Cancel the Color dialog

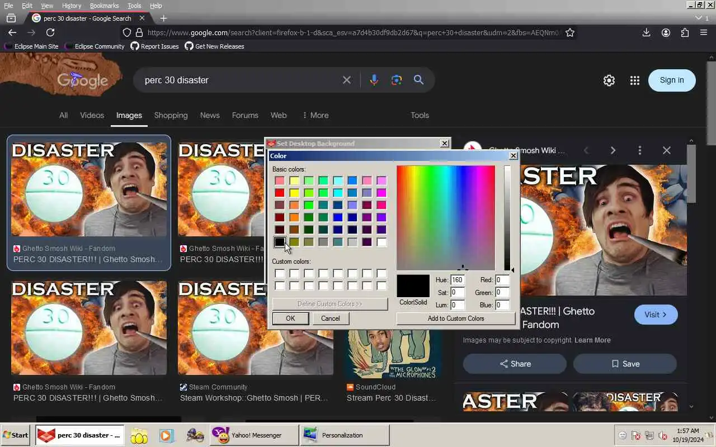[330, 318]
